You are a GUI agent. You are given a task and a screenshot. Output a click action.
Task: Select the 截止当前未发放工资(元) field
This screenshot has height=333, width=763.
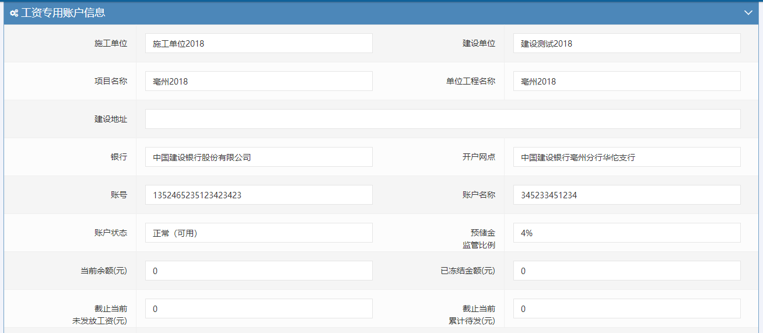258,309
